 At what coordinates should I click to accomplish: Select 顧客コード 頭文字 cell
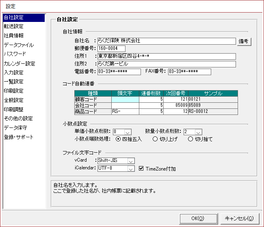click(125, 99)
